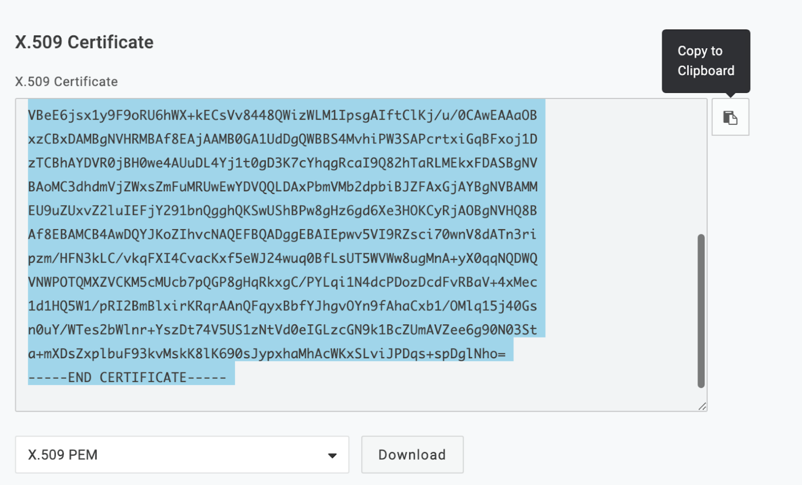Click the line starting with zTCBhAYDVR0j
The width and height of the screenshot is (802, 485).
tap(282, 163)
